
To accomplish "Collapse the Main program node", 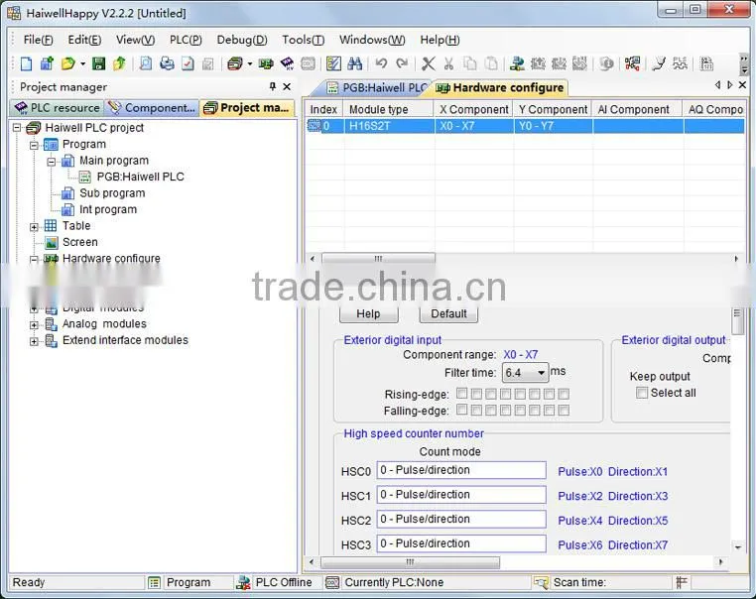I will 52,161.
